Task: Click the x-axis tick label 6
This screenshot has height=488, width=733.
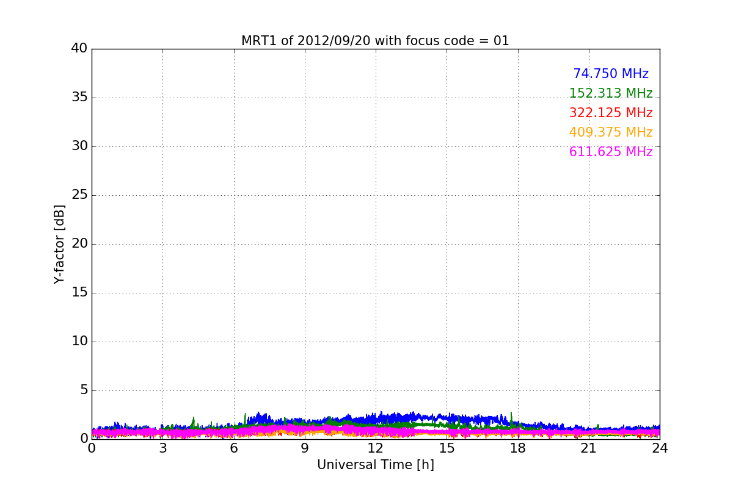Action: 233,448
